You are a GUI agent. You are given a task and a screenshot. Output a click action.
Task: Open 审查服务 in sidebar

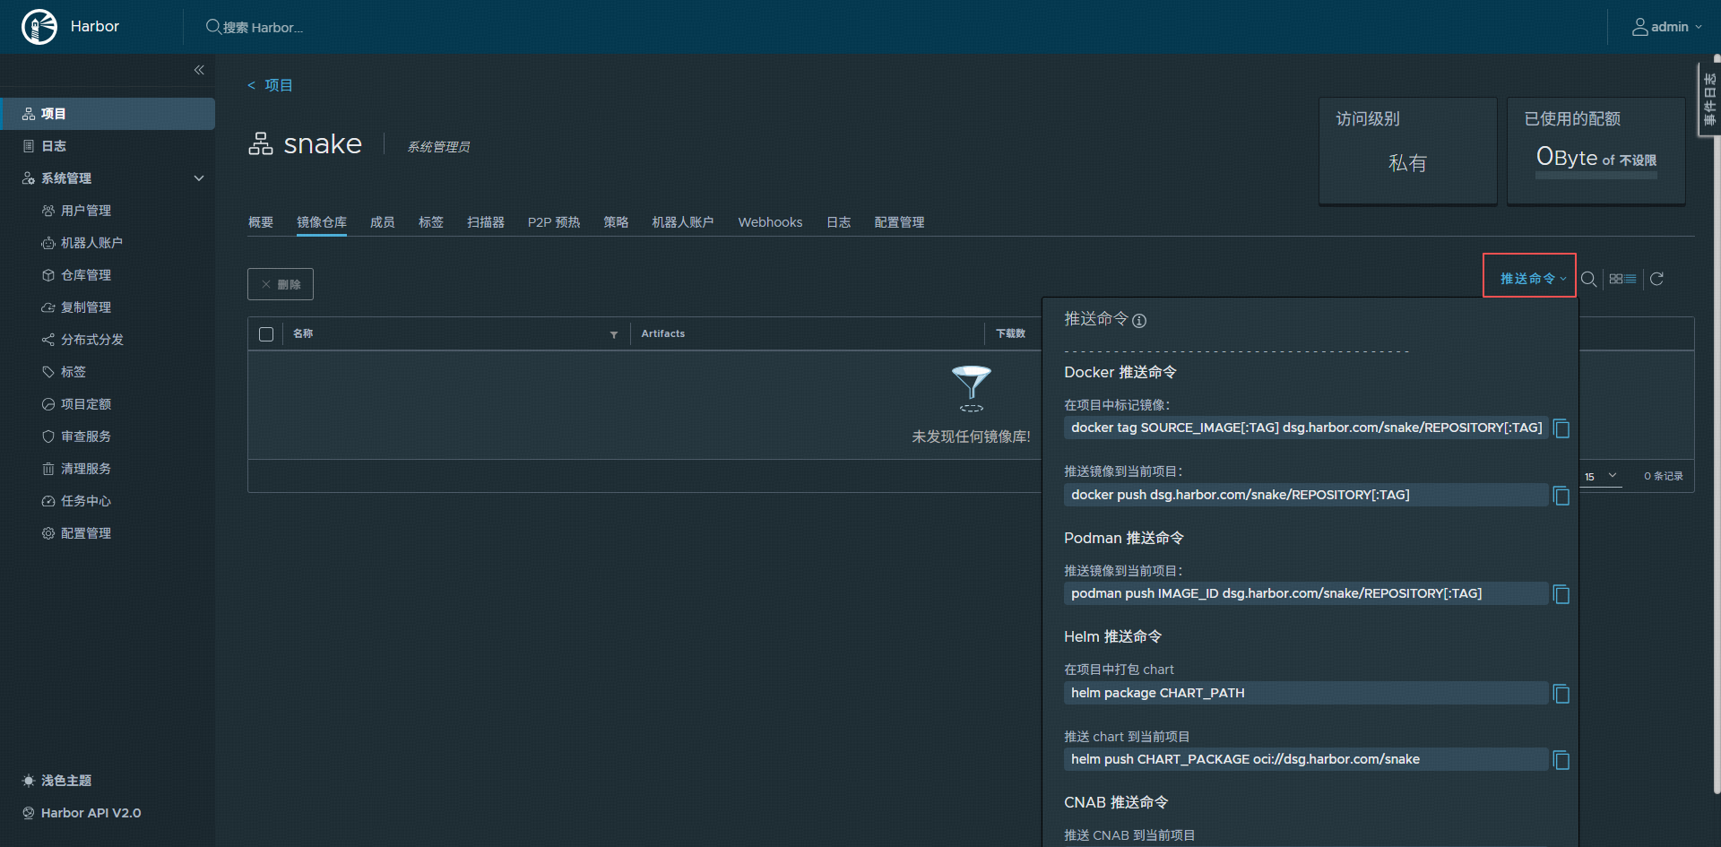(x=86, y=436)
